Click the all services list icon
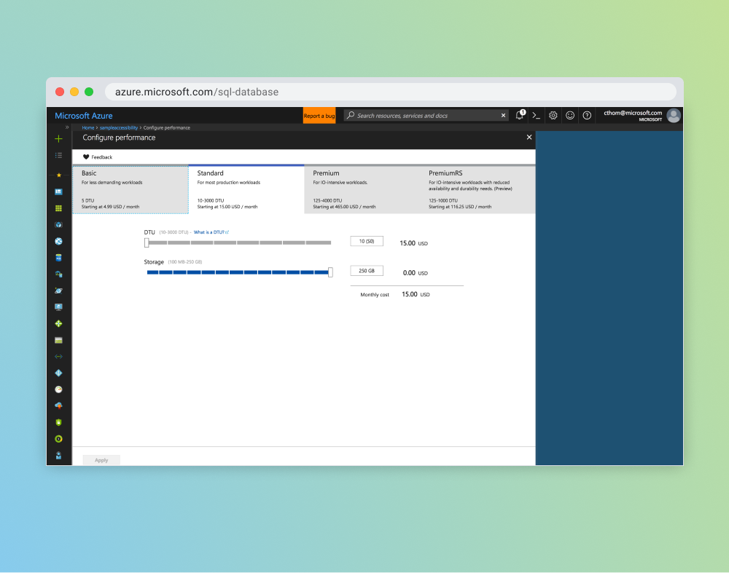Screen dimensions: 729x573 click(x=59, y=155)
